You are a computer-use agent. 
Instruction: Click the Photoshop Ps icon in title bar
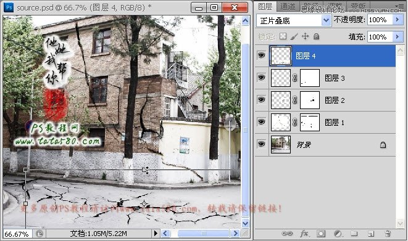point(9,7)
